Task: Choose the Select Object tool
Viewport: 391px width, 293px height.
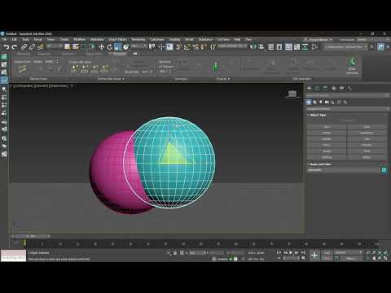Action: click(x=68, y=47)
